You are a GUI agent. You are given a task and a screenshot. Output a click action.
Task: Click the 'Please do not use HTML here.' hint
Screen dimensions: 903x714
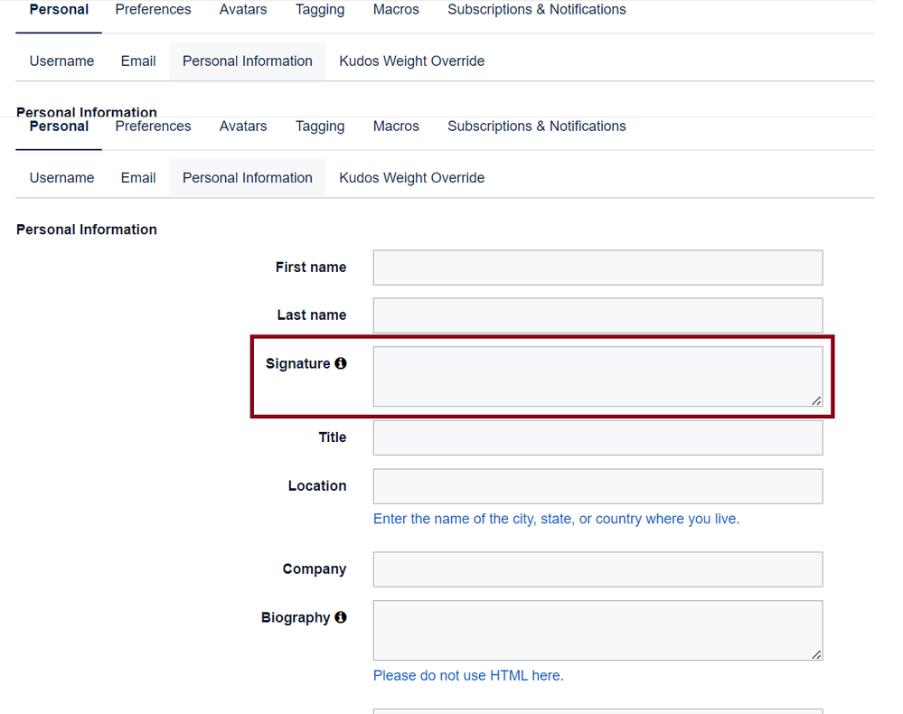[x=468, y=675]
